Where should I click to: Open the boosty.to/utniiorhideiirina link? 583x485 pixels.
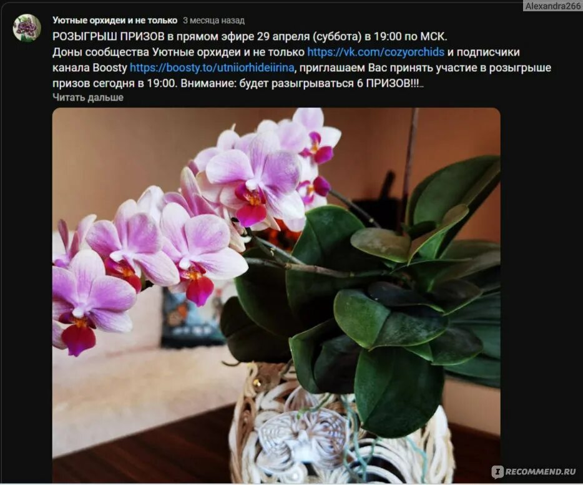(212, 67)
